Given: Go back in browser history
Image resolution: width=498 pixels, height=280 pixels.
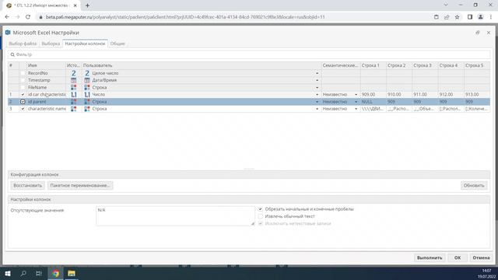Looking at the screenshot, I should (7, 17).
